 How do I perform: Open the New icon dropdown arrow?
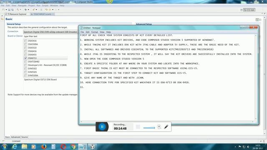coord(6,10)
